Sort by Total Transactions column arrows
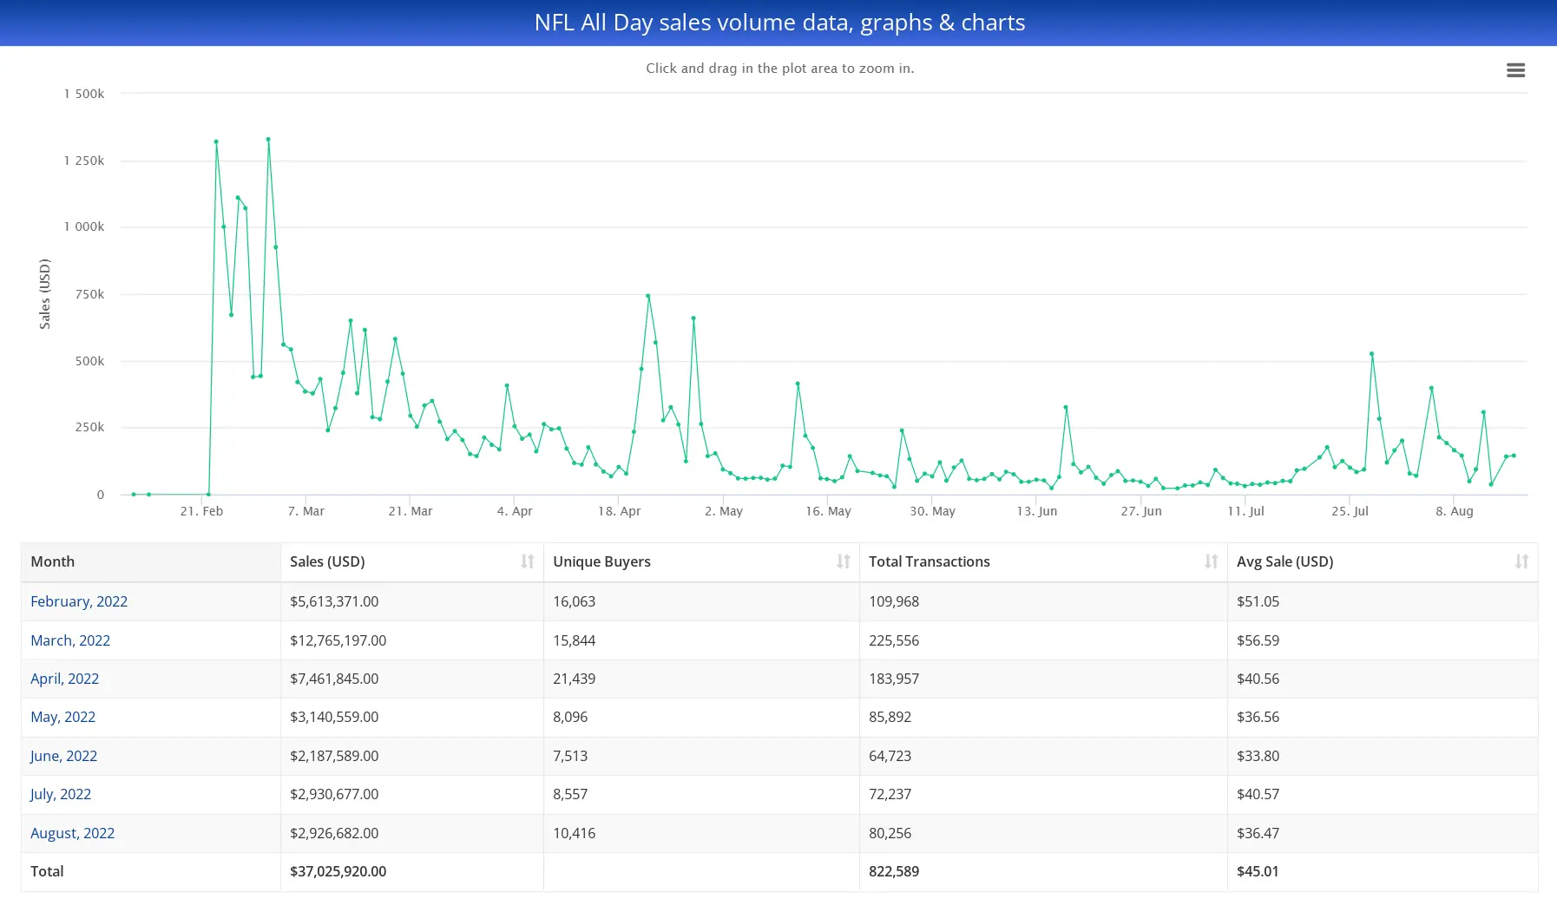 [x=1211, y=561]
